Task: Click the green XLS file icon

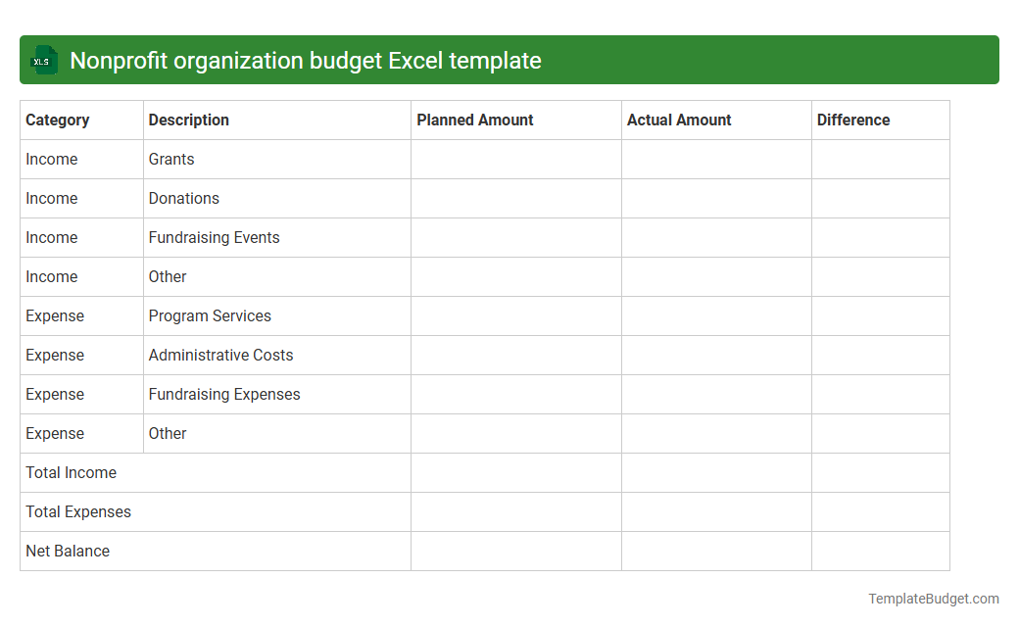Action: click(x=43, y=60)
